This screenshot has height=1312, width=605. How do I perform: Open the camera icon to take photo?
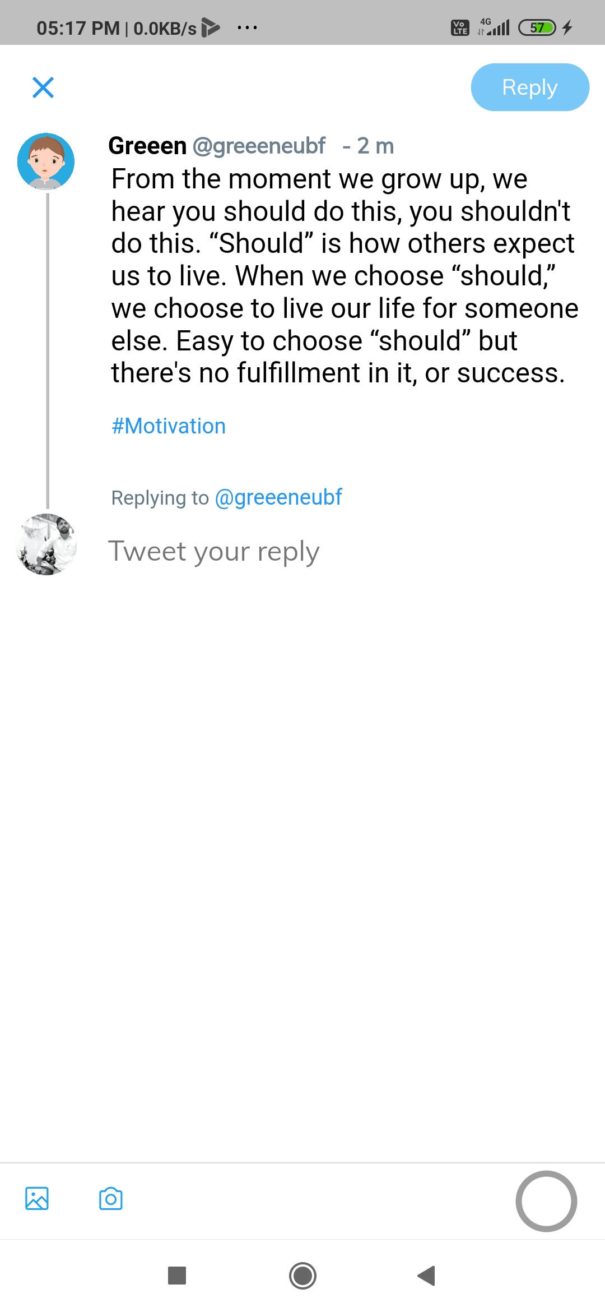pos(111,1199)
